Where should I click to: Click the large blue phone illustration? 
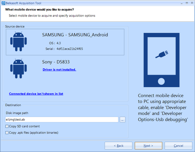(x=161, y=60)
